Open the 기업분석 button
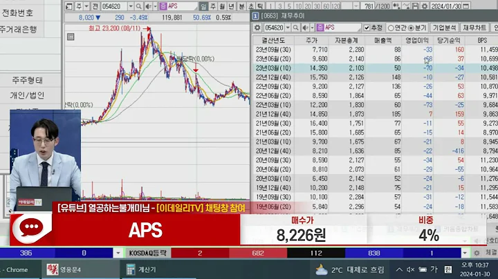 [x=444, y=28]
